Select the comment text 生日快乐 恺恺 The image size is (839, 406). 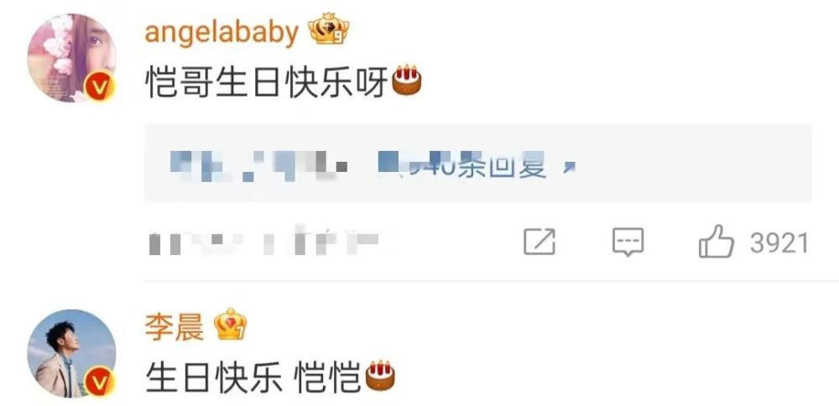[x=253, y=377]
